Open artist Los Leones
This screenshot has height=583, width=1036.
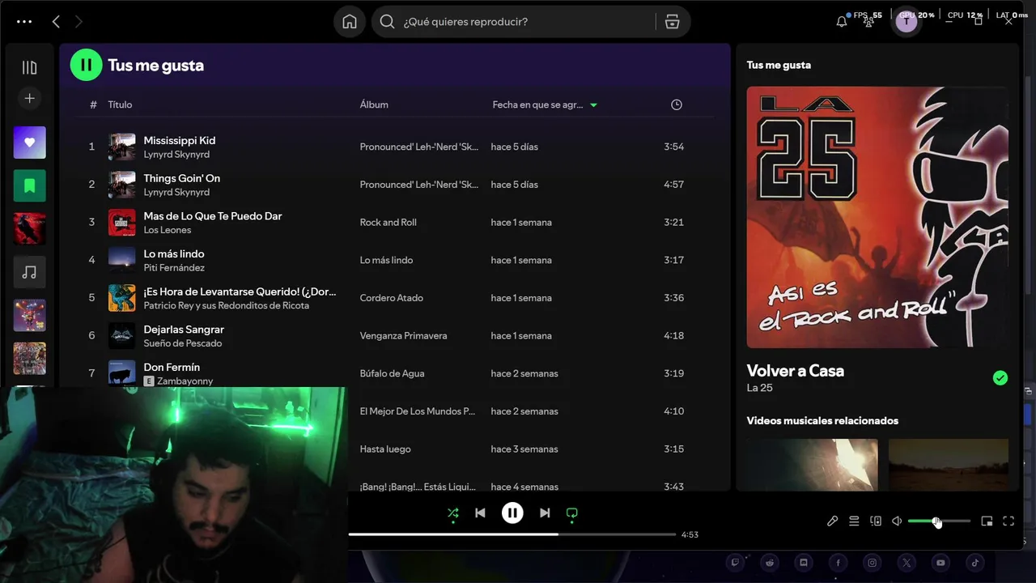(168, 230)
